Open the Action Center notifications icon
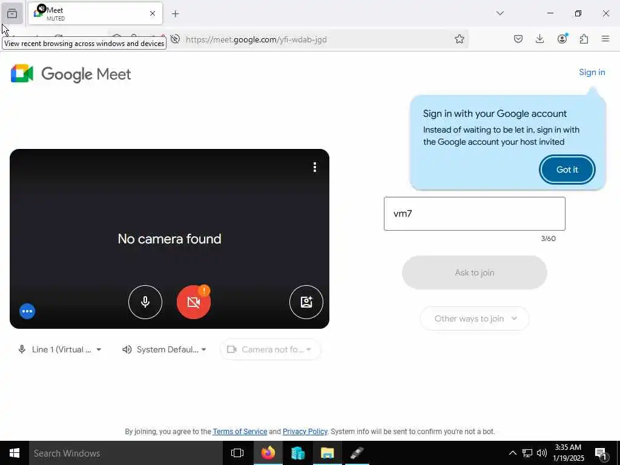 [601, 453]
